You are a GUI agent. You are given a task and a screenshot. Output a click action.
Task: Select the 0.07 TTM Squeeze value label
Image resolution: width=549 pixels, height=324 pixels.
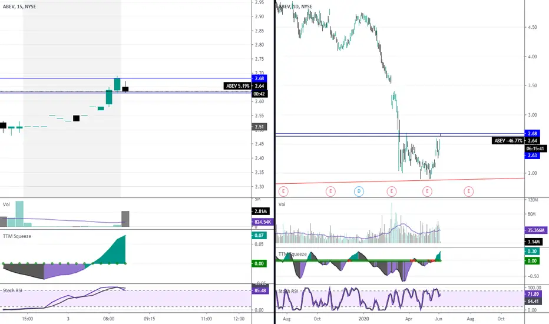pyautogui.click(x=259, y=236)
